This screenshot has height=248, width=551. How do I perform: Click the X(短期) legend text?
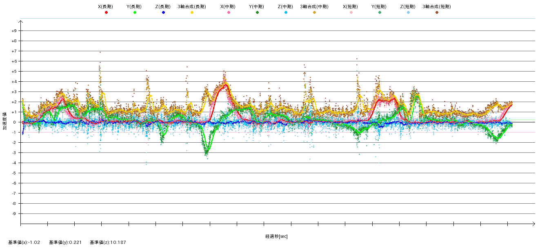pyautogui.click(x=351, y=7)
